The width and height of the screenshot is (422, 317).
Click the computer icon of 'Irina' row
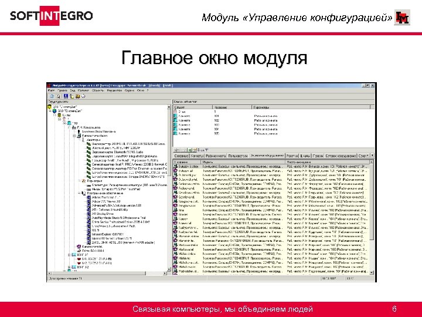tap(175, 210)
